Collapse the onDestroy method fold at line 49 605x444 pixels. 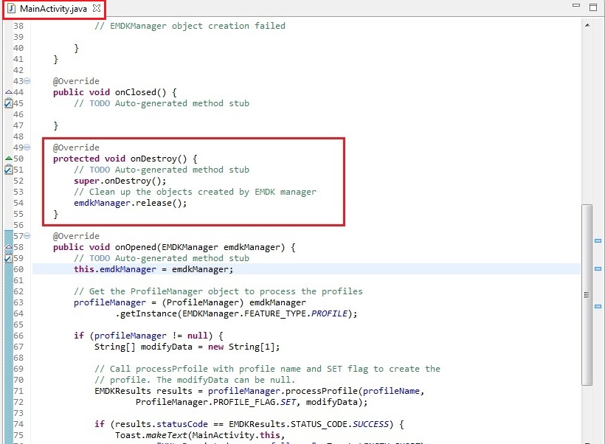coord(27,148)
